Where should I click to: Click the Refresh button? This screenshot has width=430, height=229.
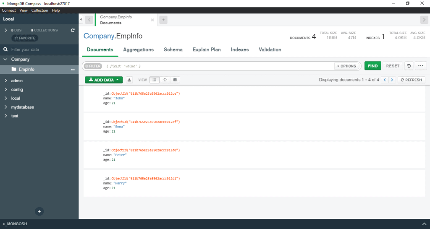tap(412, 80)
